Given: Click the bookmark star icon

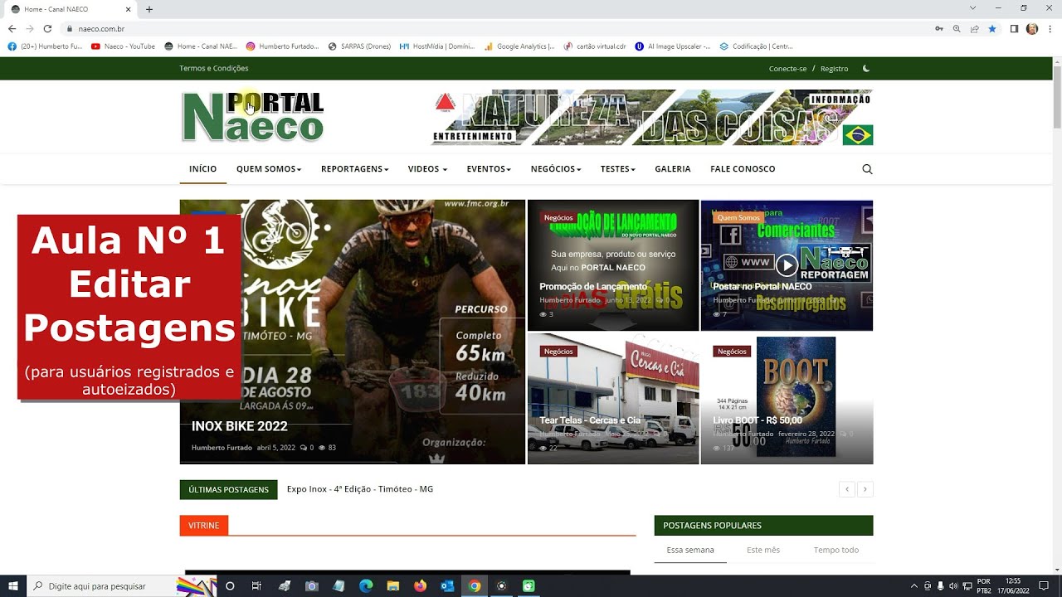Looking at the screenshot, I should pyautogui.click(x=991, y=28).
